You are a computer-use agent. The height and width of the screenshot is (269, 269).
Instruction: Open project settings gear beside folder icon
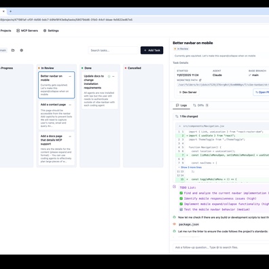pyautogui.click(x=22, y=50)
